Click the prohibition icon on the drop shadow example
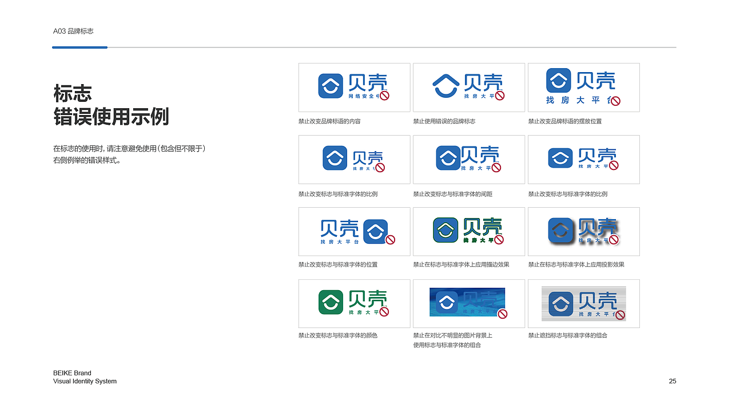Image resolution: width=732 pixels, height=412 pixels. [614, 239]
